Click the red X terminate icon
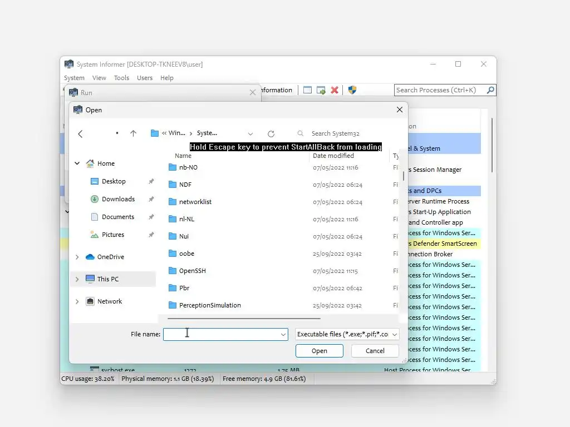Screen dimensions: 570x427 click(x=335, y=90)
